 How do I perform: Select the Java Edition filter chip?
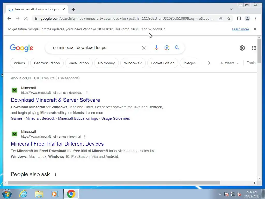79,63
